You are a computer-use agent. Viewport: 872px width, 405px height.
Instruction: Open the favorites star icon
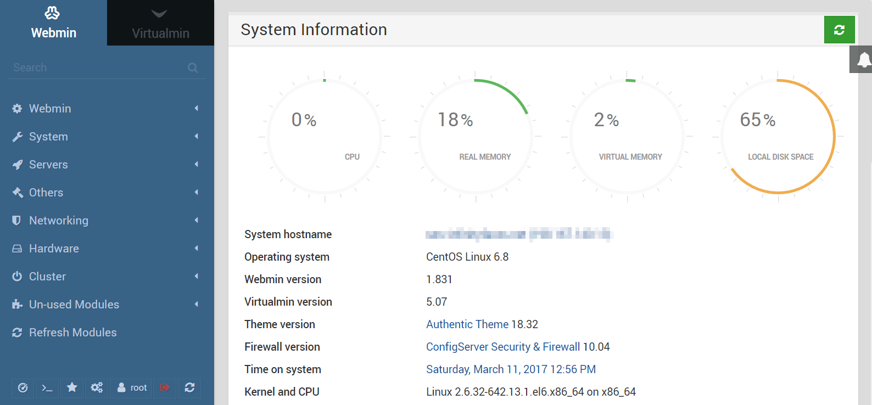(72, 388)
